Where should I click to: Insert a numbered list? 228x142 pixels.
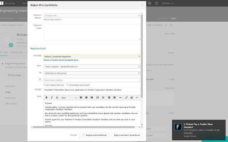pyautogui.click(x=103, y=98)
